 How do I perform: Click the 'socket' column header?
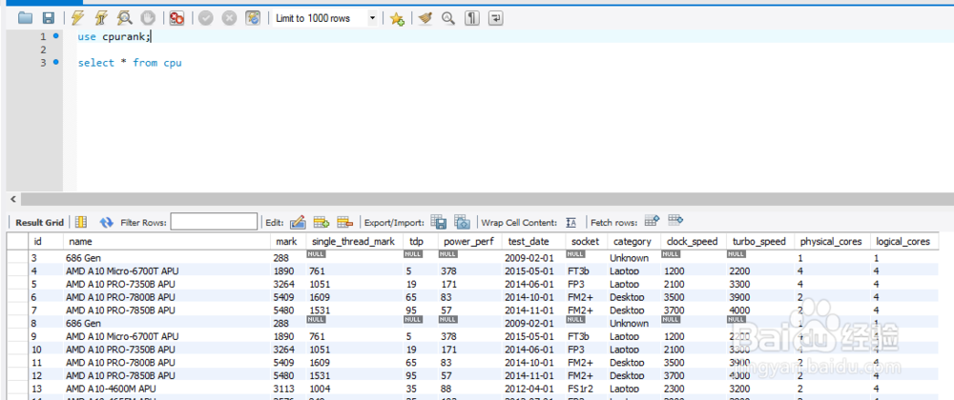[x=586, y=241]
